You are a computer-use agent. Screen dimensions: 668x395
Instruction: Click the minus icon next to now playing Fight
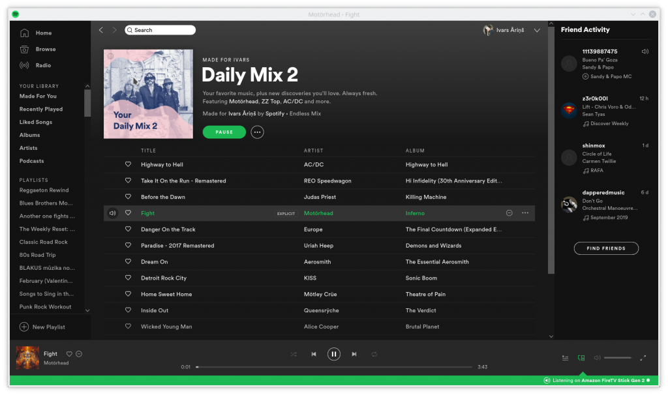tap(79, 354)
